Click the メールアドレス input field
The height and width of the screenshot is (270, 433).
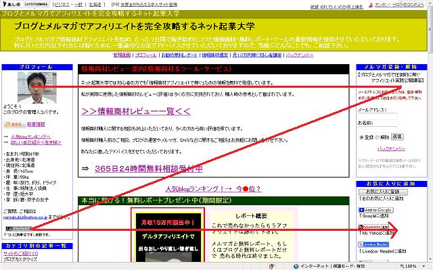(378, 116)
